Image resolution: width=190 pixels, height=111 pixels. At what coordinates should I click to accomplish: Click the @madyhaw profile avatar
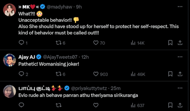coord(10,10)
